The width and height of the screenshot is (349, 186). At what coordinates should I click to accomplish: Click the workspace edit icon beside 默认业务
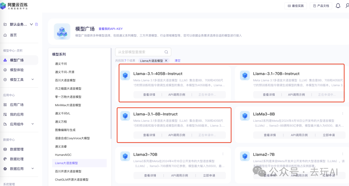pyautogui.click(x=37, y=24)
